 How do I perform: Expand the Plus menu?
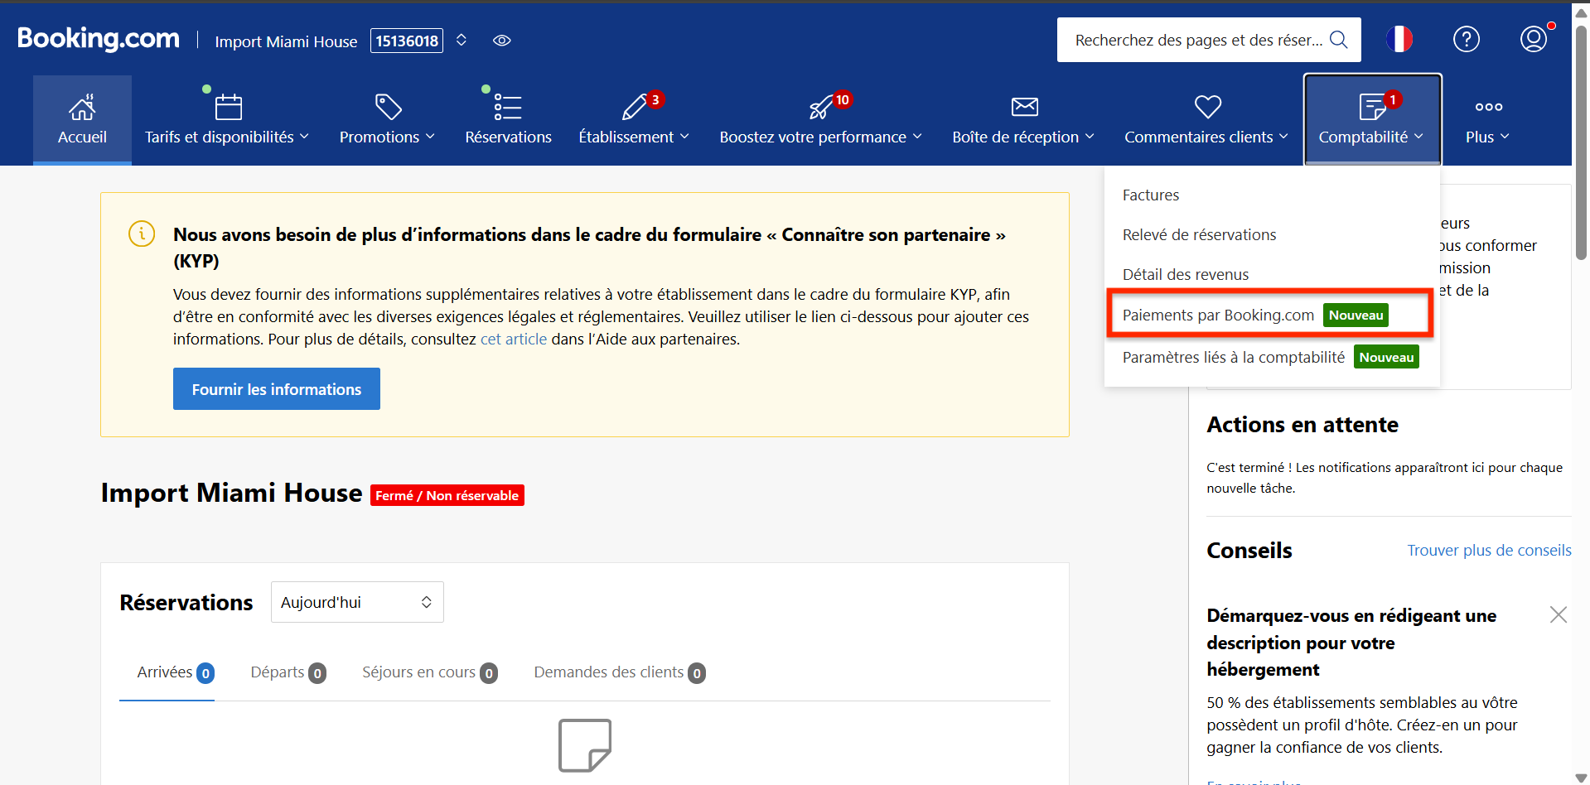coord(1487,137)
